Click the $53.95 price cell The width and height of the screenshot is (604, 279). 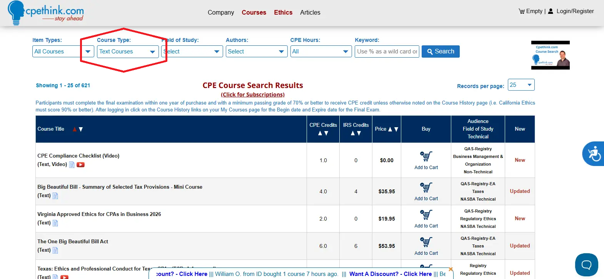[x=387, y=246]
